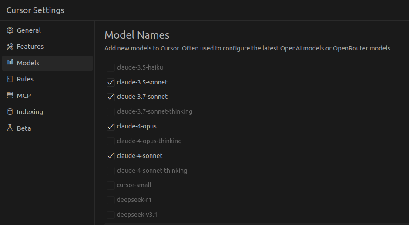The height and width of the screenshot is (225, 409).
Task: Click the claude-3.7-sonnet label
Action: pyautogui.click(x=142, y=97)
